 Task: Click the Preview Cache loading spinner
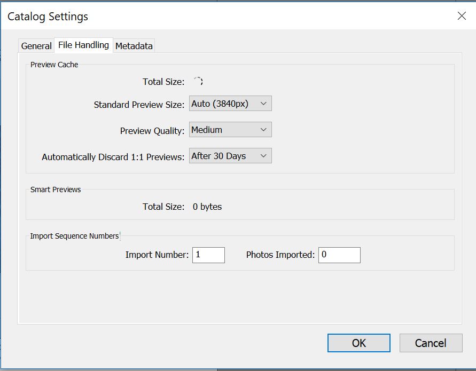pos(198,82)
